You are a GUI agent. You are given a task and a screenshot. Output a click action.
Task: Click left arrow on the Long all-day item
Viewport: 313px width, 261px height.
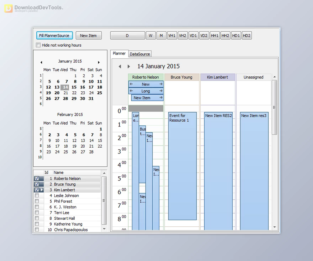coord(131,91)
